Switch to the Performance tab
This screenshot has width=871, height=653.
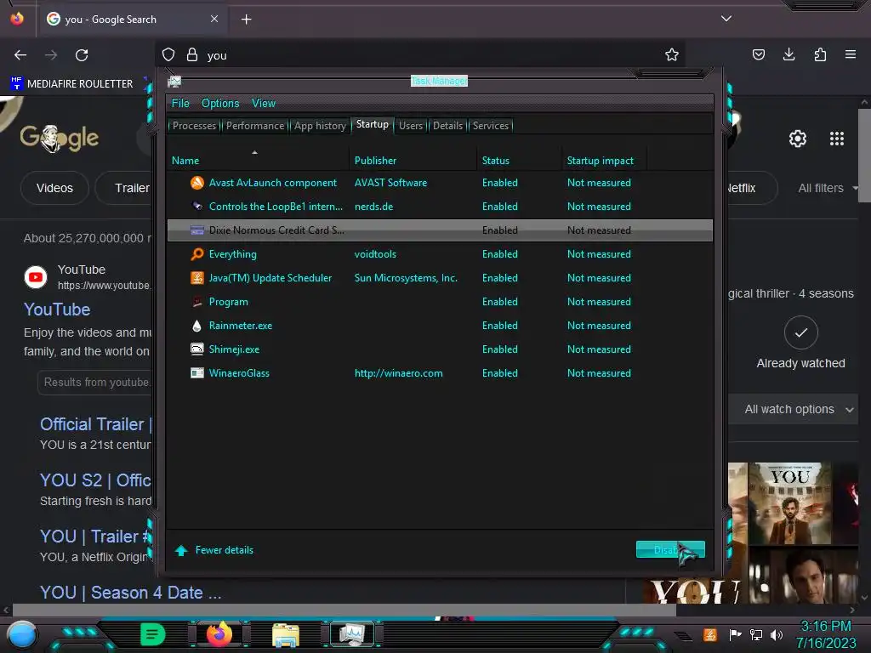tap(255, 126)
